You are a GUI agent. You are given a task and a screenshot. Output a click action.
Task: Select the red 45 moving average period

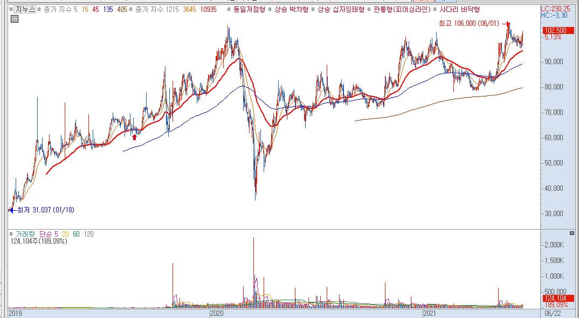tap(95, 10)
